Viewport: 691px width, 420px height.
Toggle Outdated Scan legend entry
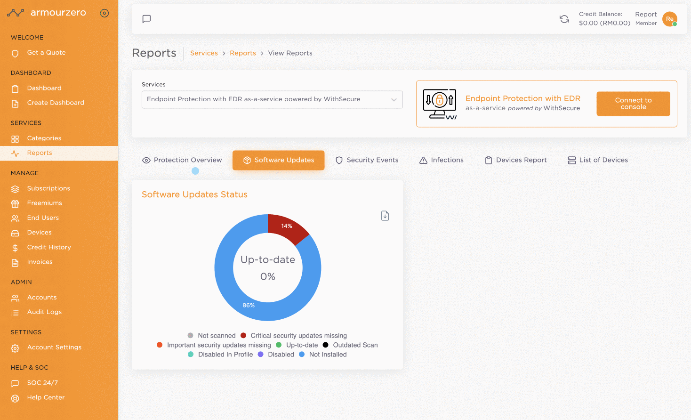[350, 345]
